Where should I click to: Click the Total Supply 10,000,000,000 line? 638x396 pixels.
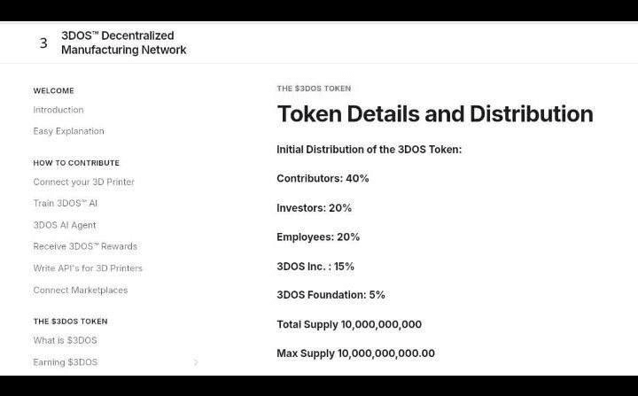[x=349, y=324]
